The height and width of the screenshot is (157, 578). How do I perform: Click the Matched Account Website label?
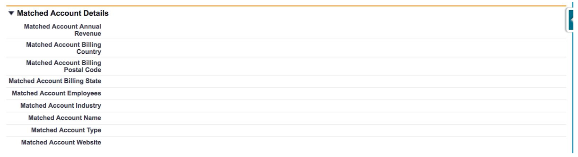click(61, 142)
